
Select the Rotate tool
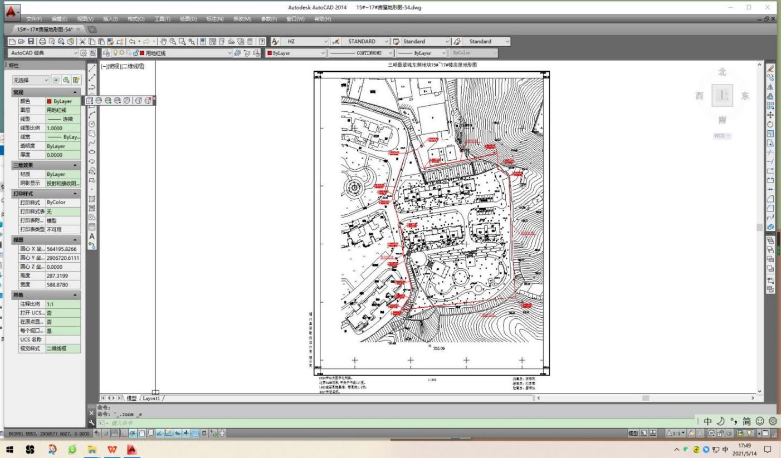coord(771,124)
